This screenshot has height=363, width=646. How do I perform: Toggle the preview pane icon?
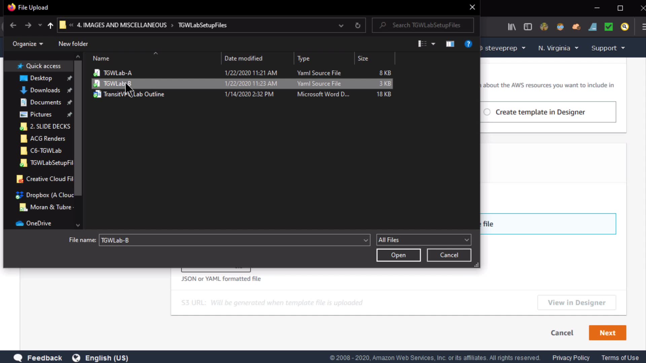(x=450, y=44)
